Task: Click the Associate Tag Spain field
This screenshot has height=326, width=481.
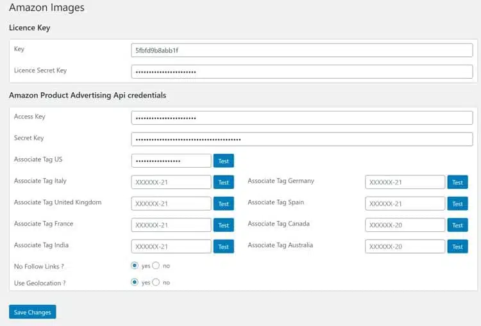Action: tap(405, 204)
